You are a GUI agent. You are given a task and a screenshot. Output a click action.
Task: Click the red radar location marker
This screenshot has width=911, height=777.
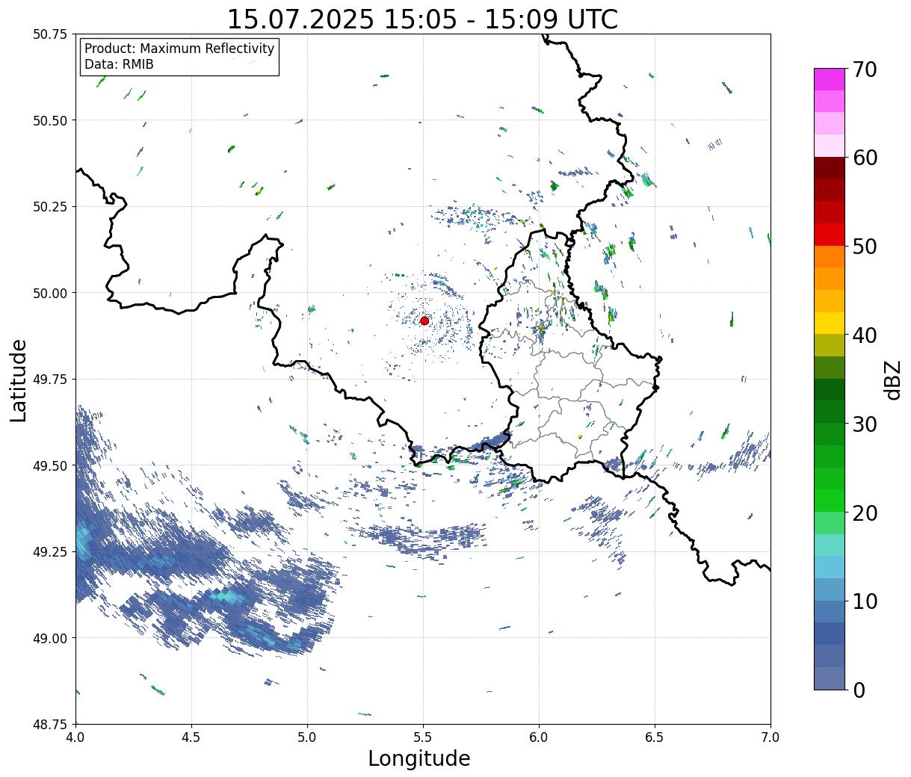click(424, 321)
